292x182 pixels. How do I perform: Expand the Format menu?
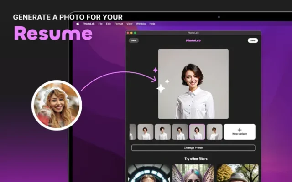[x=119, y=23]
